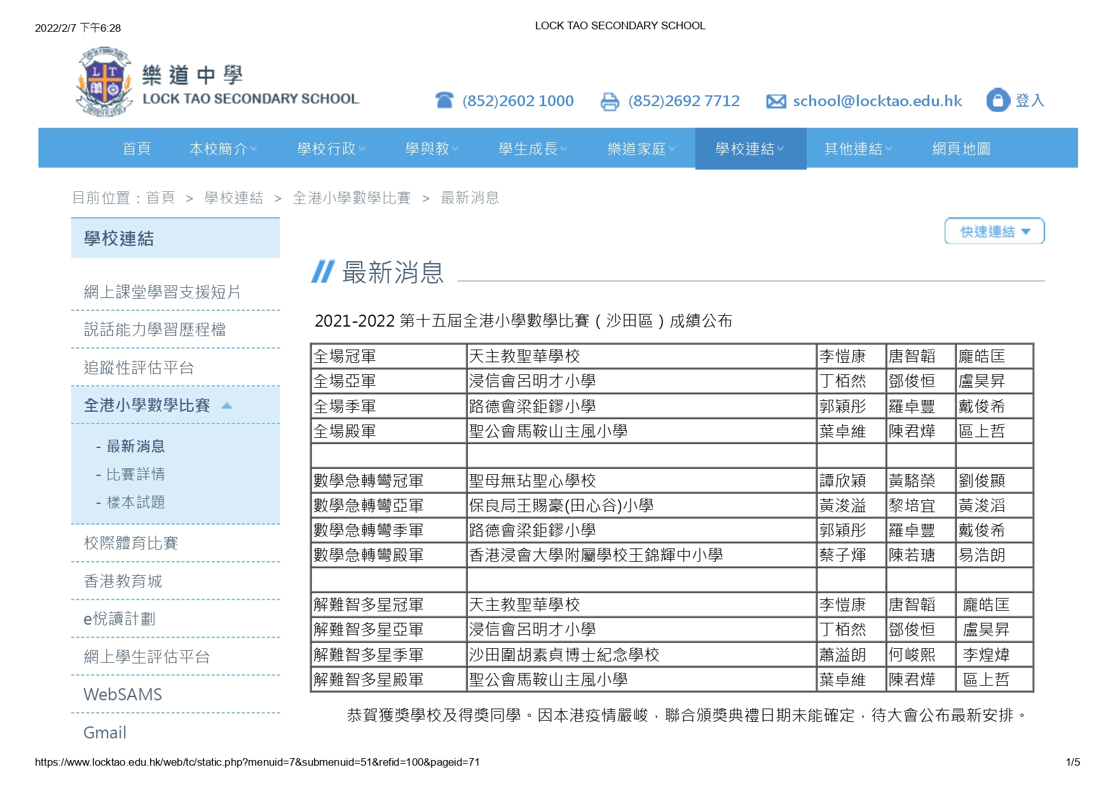Click the fax printer icon
The image size is (1115, 788).
pos(610,101)
